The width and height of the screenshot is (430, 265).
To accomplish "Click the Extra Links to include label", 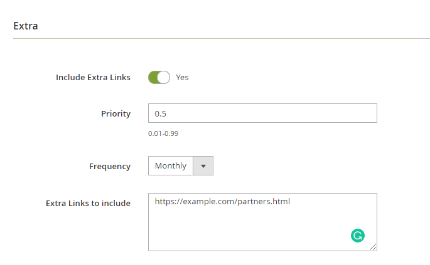I will (88, 204).
